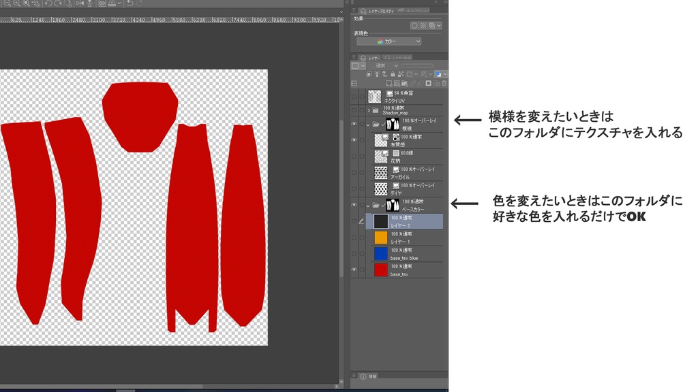Rotate the canvas view left

[48, 3]
